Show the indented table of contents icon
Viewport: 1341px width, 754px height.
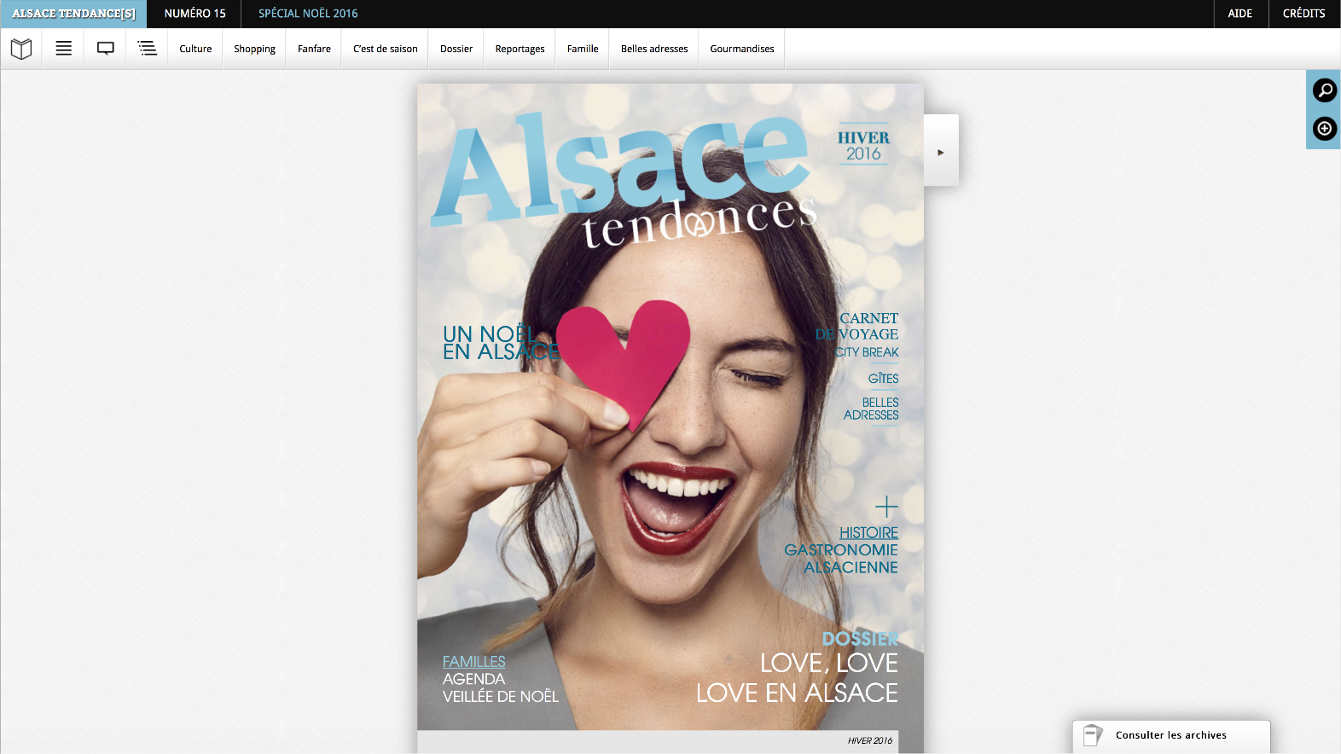point(148,49)
